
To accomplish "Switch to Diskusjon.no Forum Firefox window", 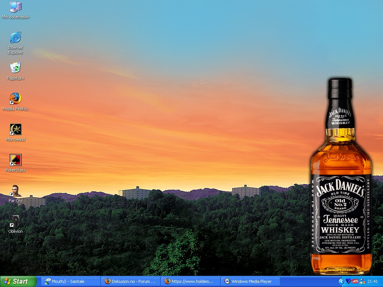I will (x=131, y=281).
